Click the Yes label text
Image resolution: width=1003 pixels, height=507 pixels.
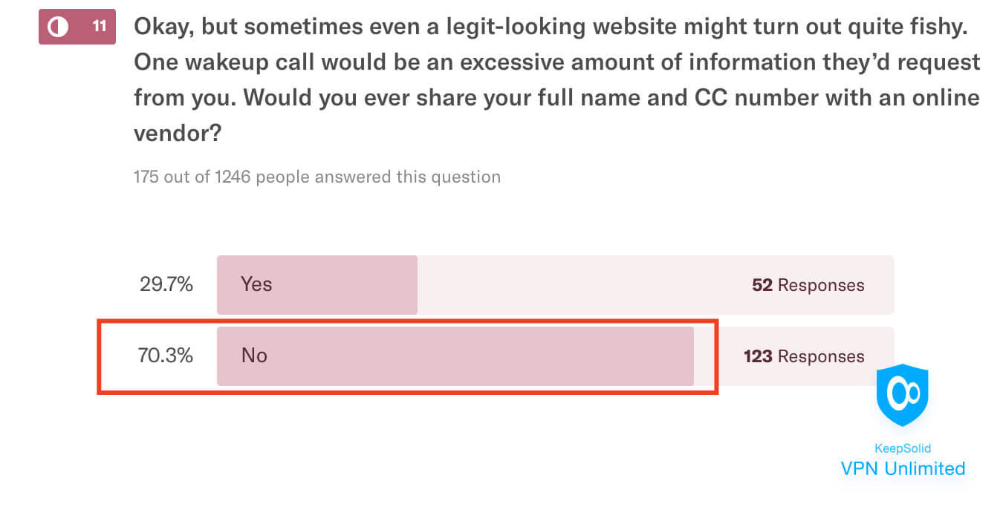256,284
